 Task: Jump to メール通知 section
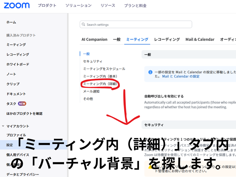click(x=91, y=91)
